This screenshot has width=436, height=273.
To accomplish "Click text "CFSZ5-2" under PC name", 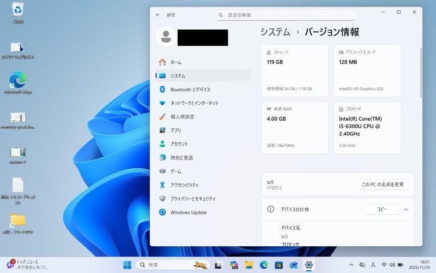I will pyautogui.click(x=275, y=188).
